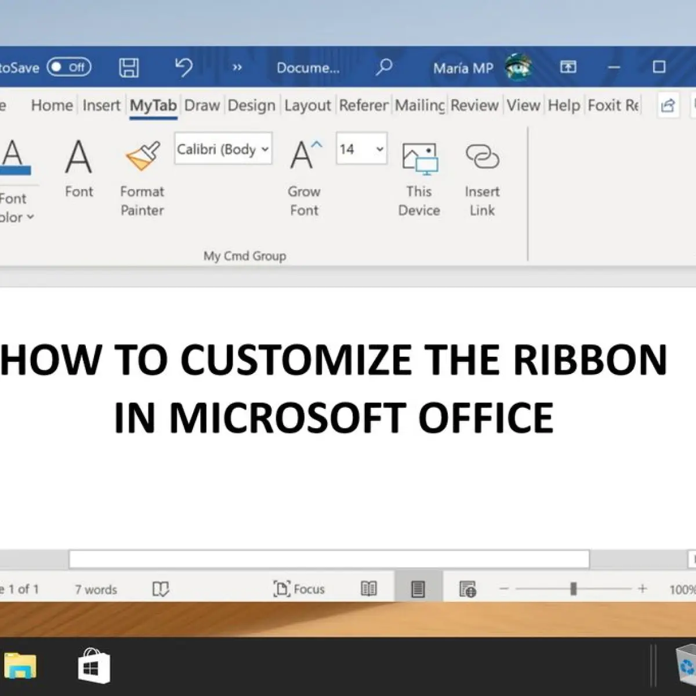The width and height of the screenshot is (696, 696).
Task: Zoom in with the plus button
Action: [x=642, y=589]
